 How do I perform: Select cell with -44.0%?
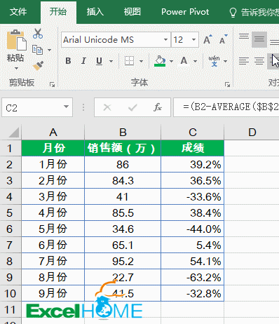[193, 229]
